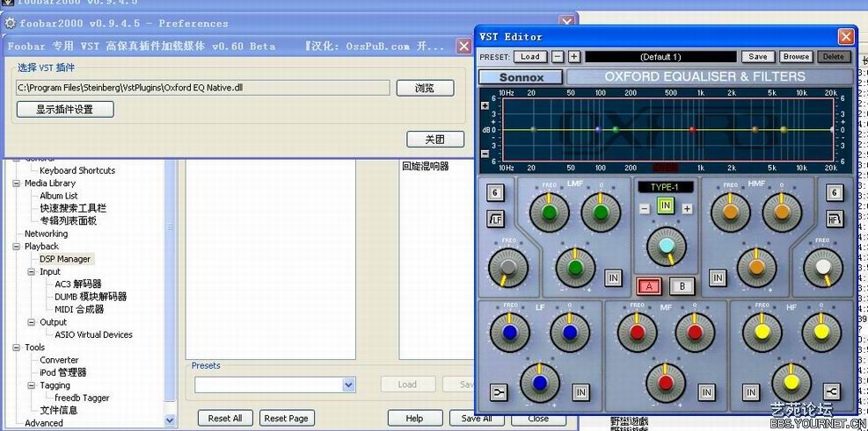Click the 浏览 browse button
Viewport: 868px width, 431px height.
coord(425,88)
